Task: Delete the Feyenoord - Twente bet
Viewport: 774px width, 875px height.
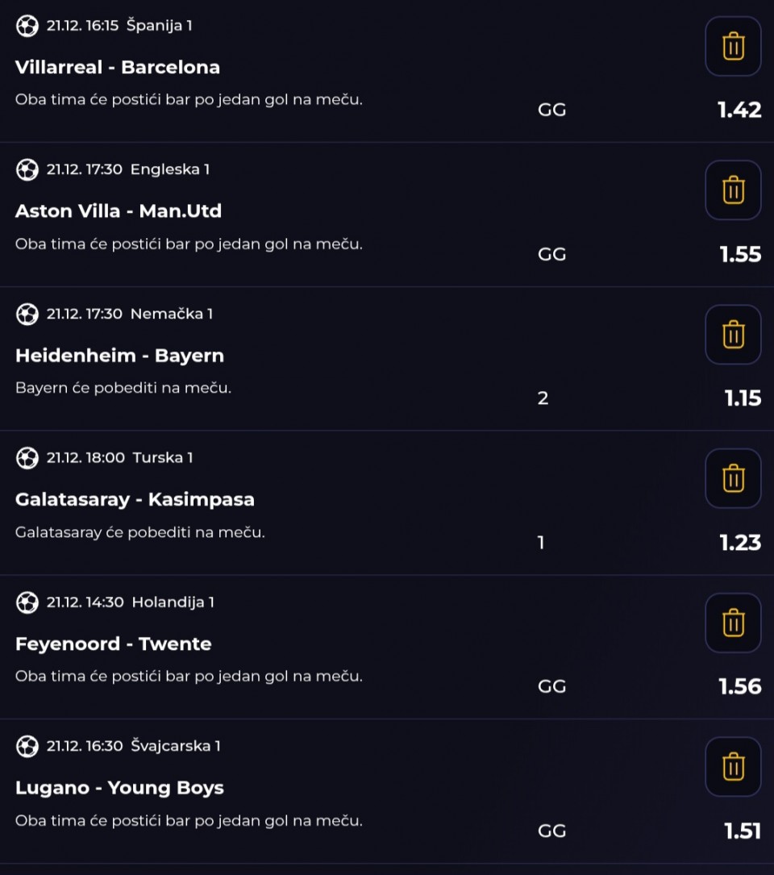Action: (x=733, y=623)
